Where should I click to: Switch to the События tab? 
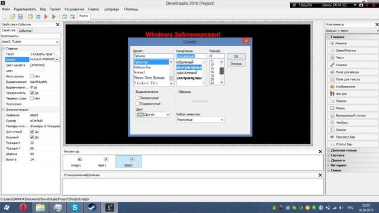point(25,31)
